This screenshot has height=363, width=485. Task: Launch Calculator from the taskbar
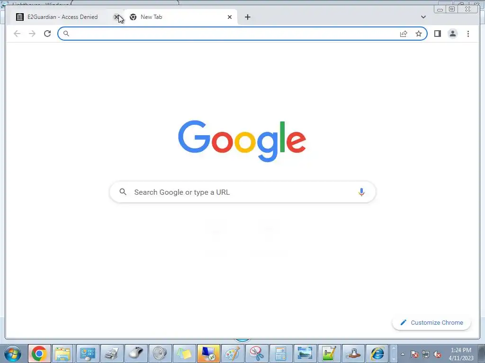pyautogui.click(x=280, y=354)
